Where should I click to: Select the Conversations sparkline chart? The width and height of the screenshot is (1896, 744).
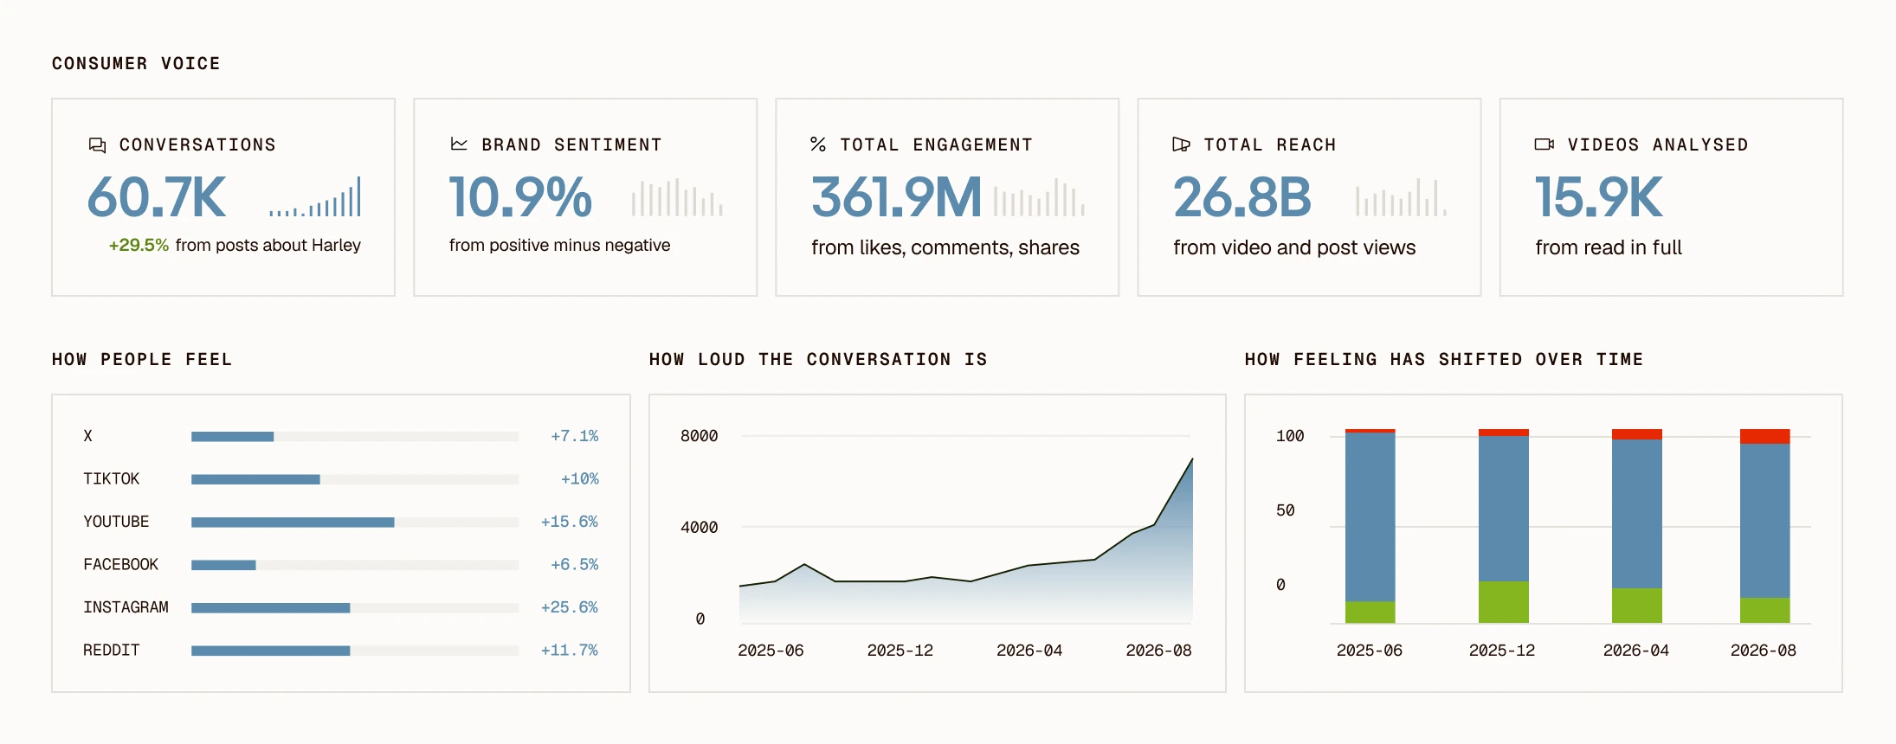click(315, 197)
